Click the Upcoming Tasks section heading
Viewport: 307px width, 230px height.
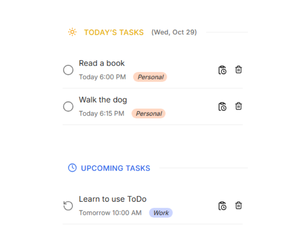pos(116,168)
